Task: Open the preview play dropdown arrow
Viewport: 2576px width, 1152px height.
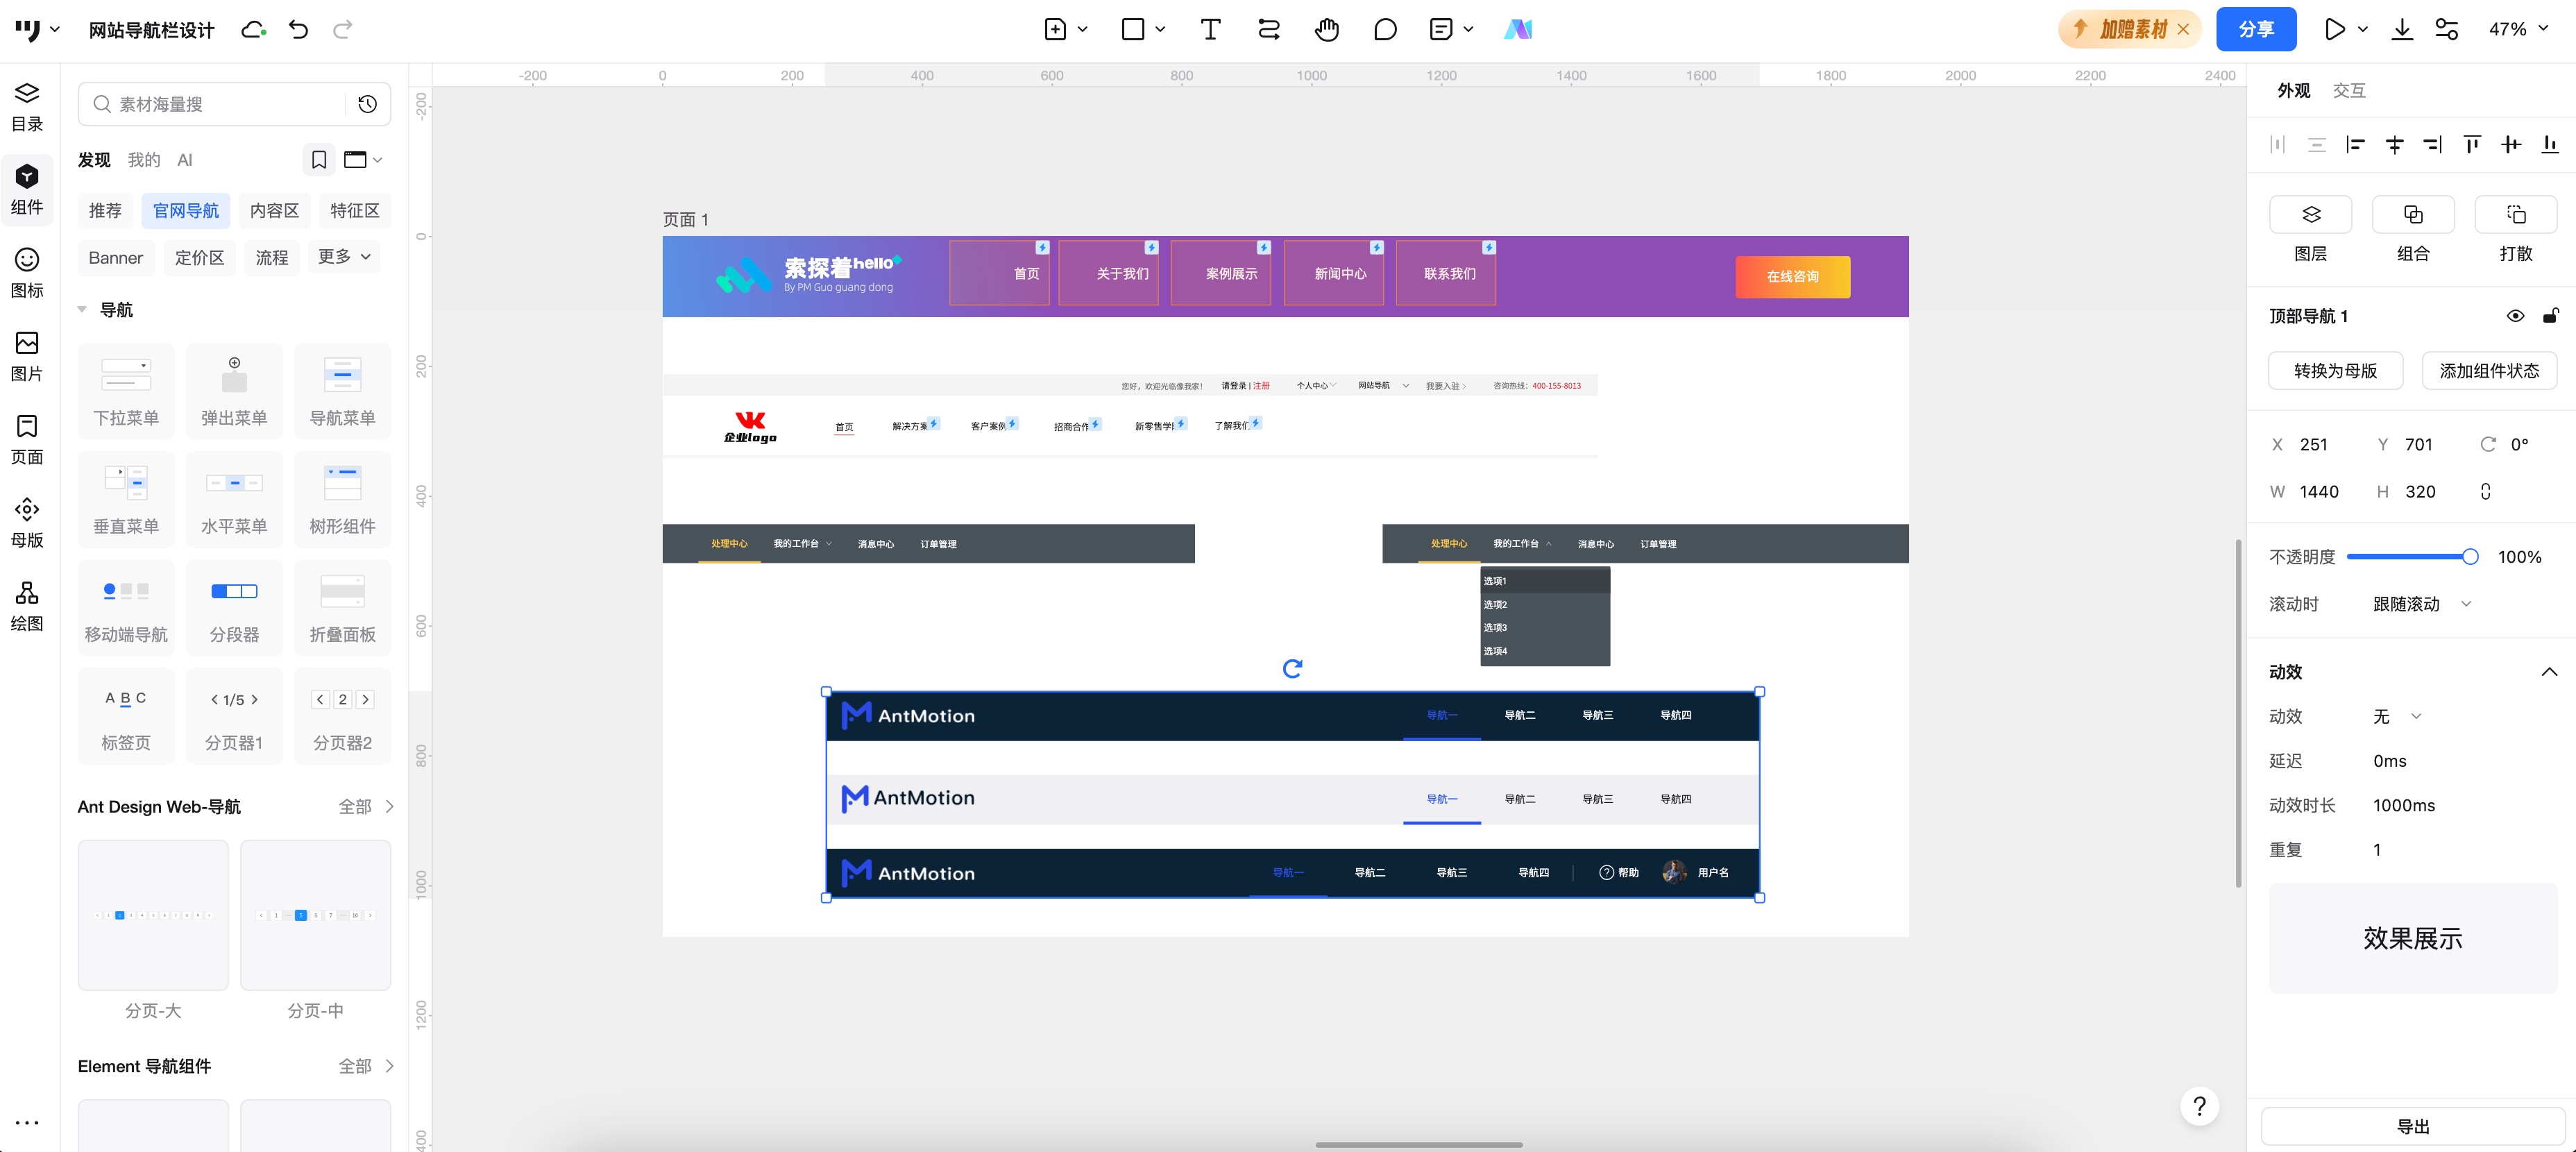Action: click(2362, 29)
